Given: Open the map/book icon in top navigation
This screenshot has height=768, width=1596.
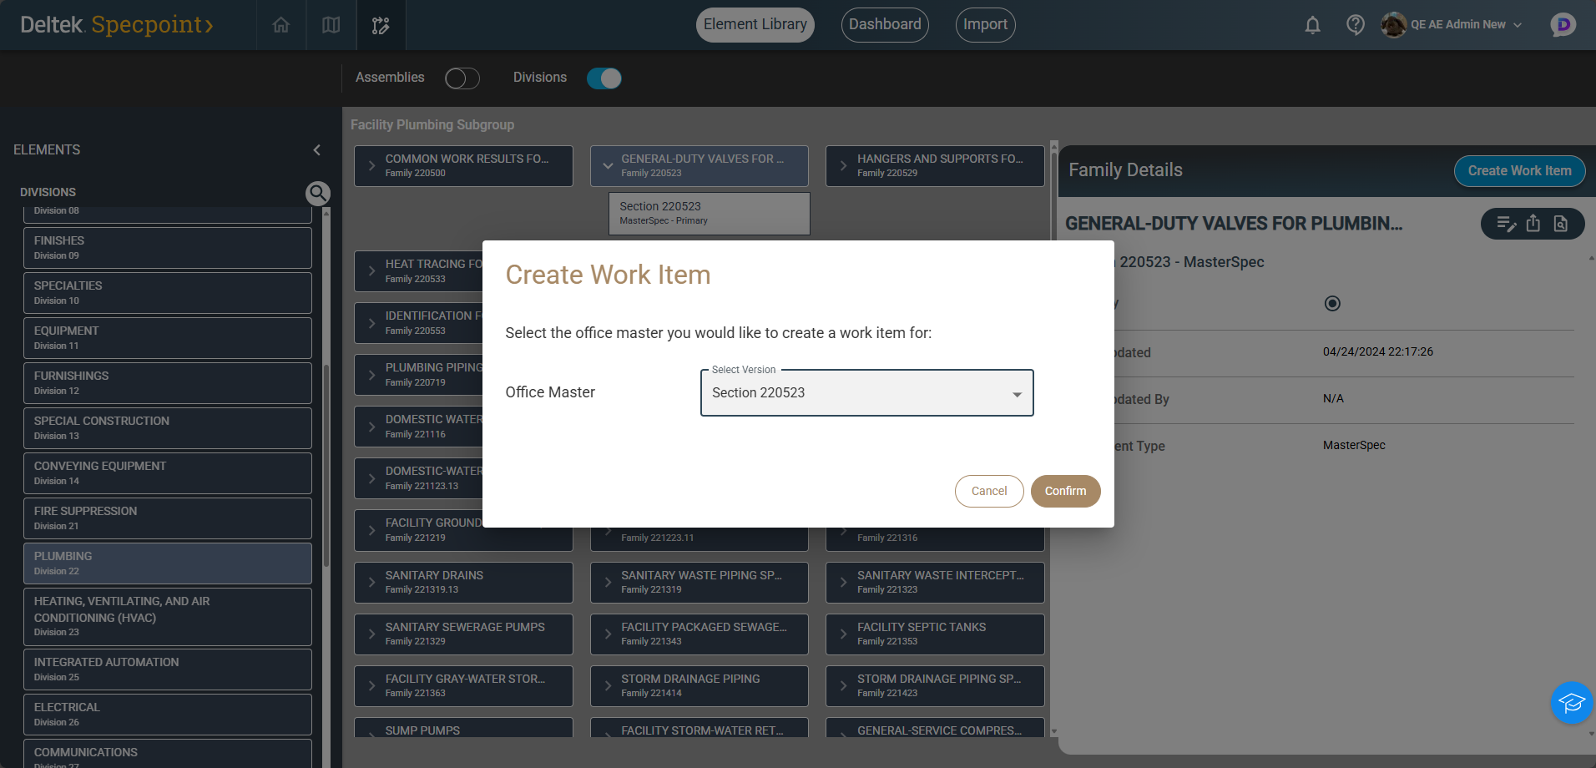Looking at the screenshot, I should coord(331,25).
